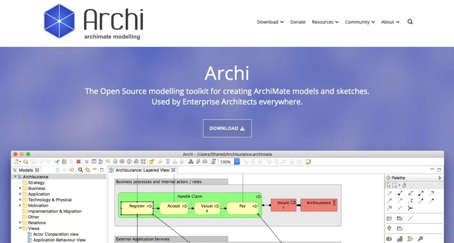Select the orange Location pin in Palette
This screenshot has height=243, width=454.
coord(389,228)
